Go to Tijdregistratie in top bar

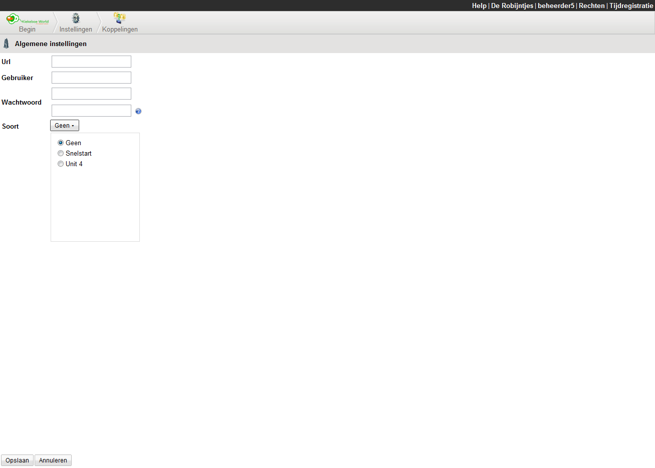pyautogui.click(x=631, y=6)
